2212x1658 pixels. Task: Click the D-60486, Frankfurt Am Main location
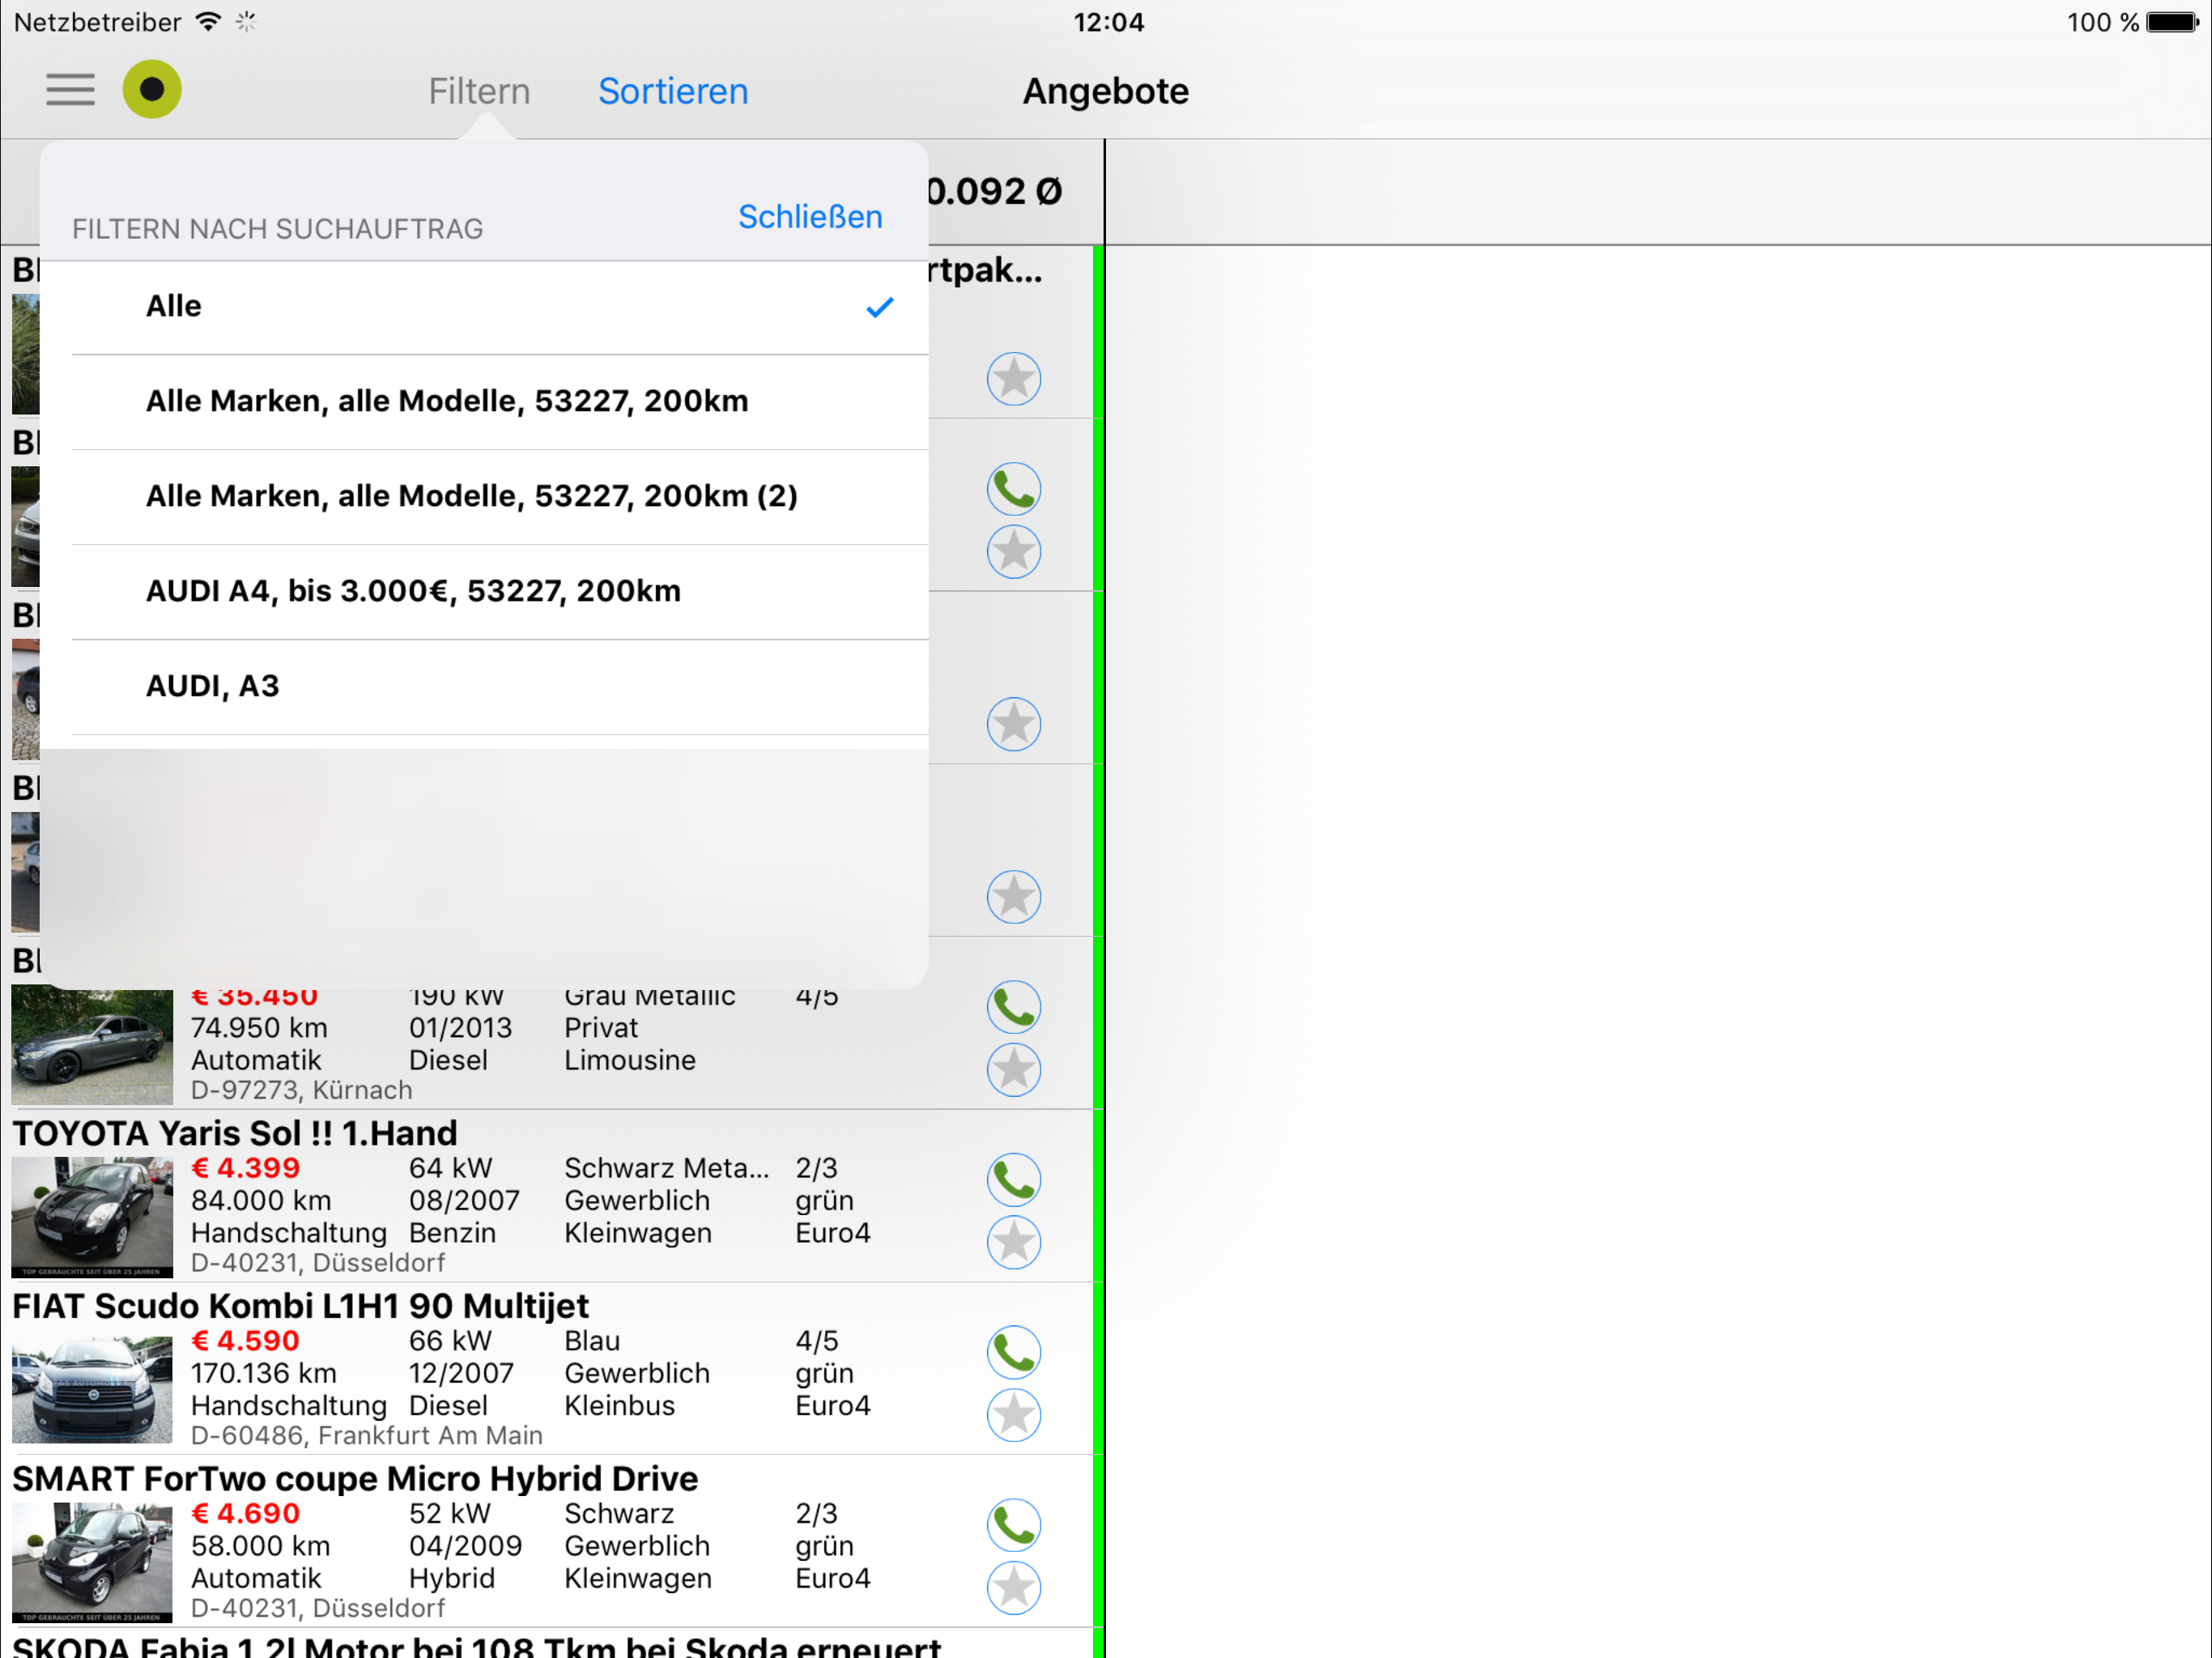[367, 1436]
